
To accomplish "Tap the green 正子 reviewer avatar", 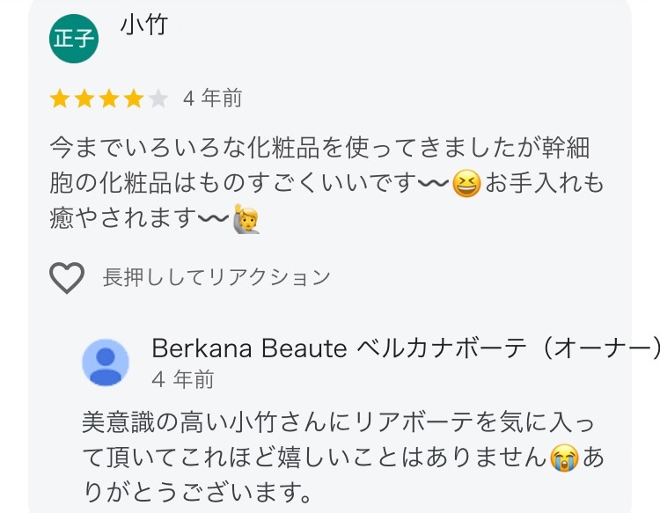I will point(74,40).
